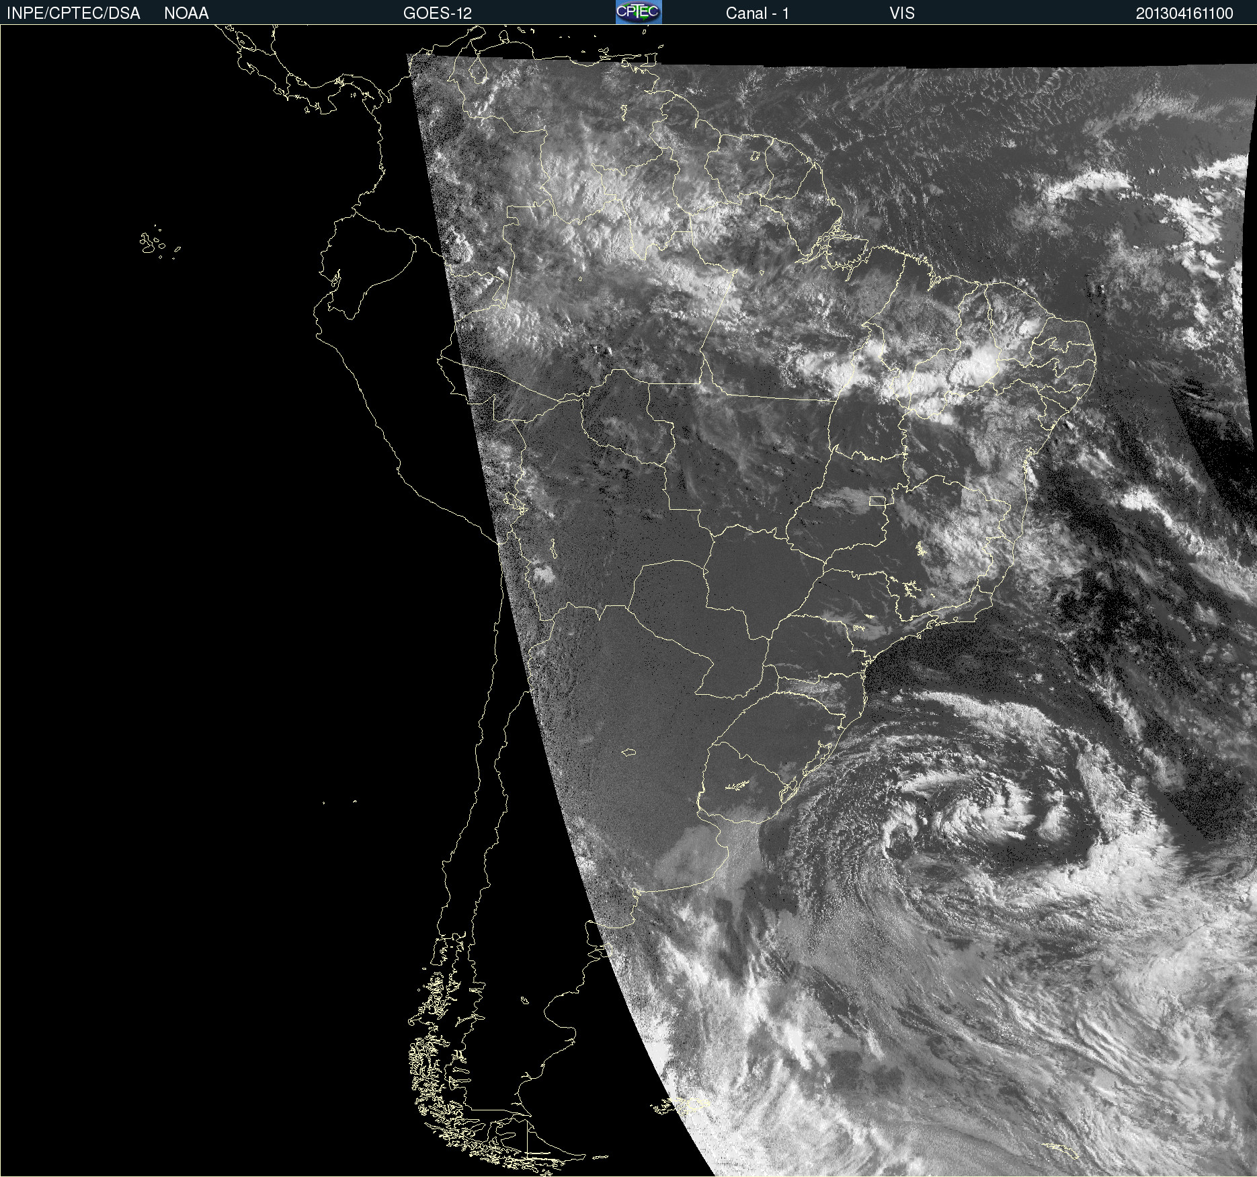The width and height of the screenshot is (1257, 1177).
Task: Click the VIS channel label
Action: coord(901,13)
